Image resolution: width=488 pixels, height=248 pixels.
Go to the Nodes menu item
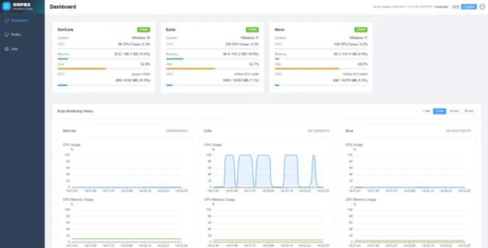(x=16, y=35)
